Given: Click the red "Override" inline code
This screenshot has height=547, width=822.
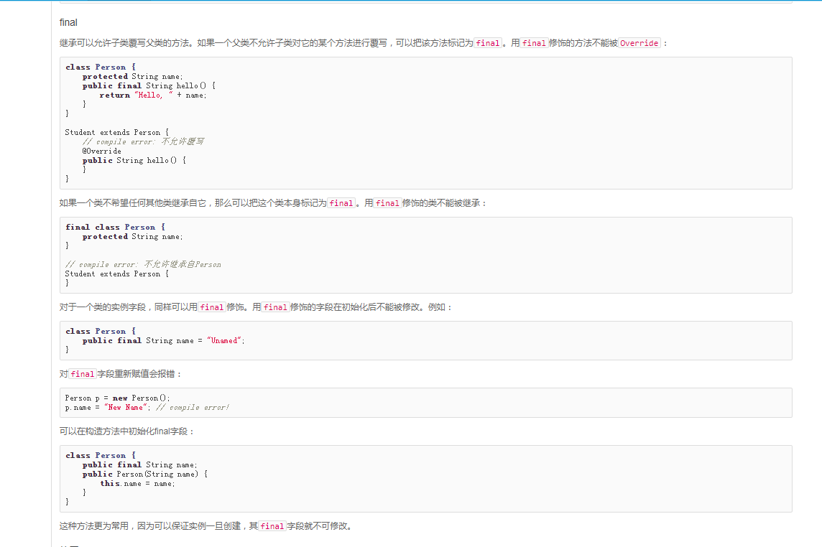Looking at the screenshot, I should [x=639, y=43].
